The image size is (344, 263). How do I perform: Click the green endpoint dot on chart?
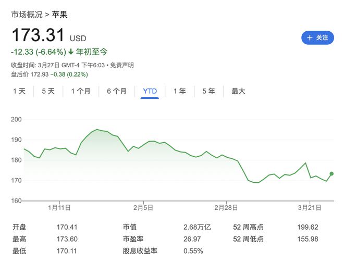click(x=331, y=174)
